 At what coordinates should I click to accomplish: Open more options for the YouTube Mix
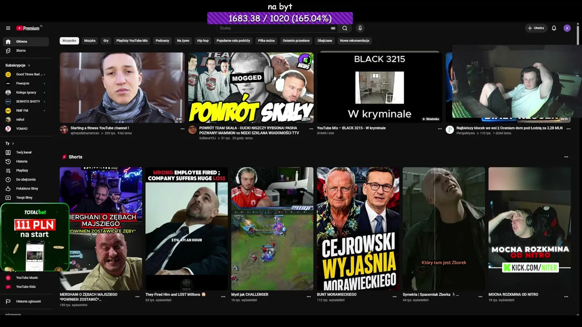(440, 129)
